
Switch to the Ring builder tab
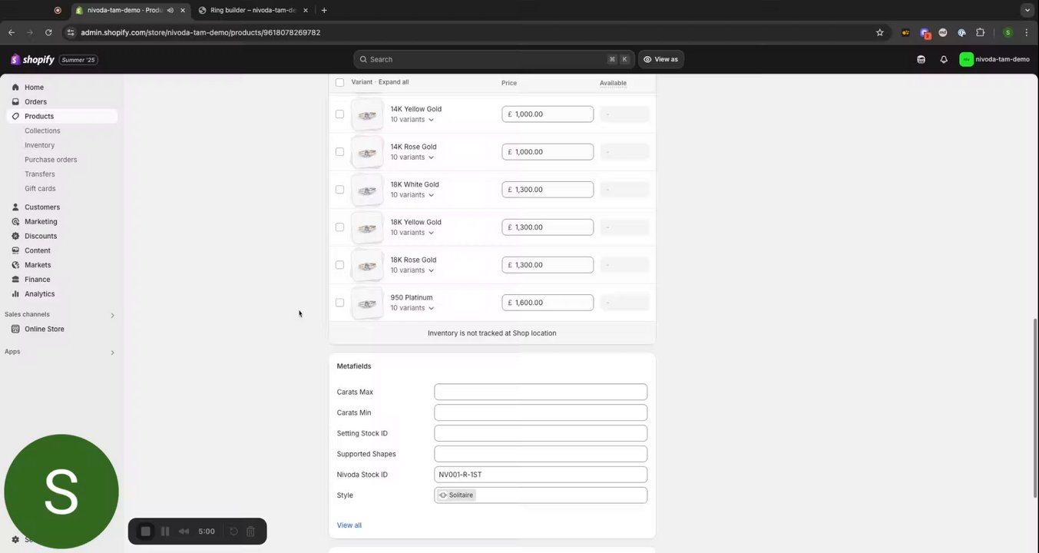tap(253, 10)
